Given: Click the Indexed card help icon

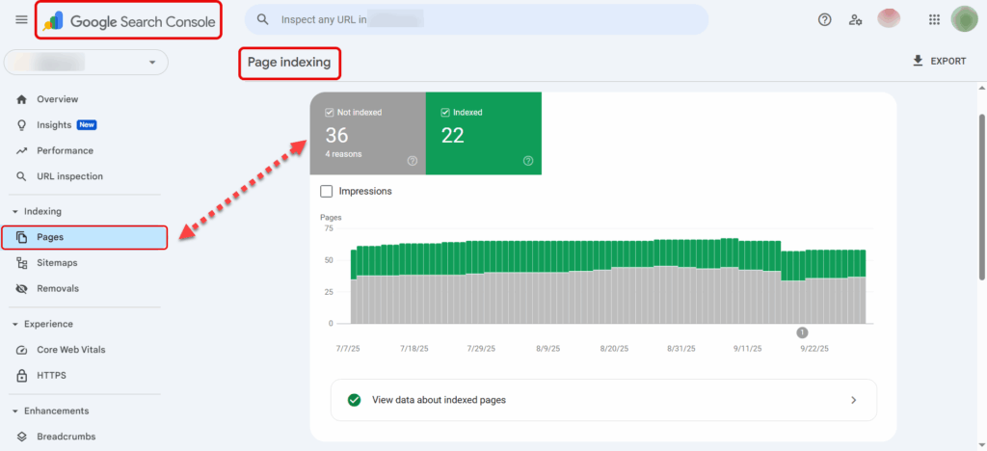Looking at the screenshot, I should [527, 161].
